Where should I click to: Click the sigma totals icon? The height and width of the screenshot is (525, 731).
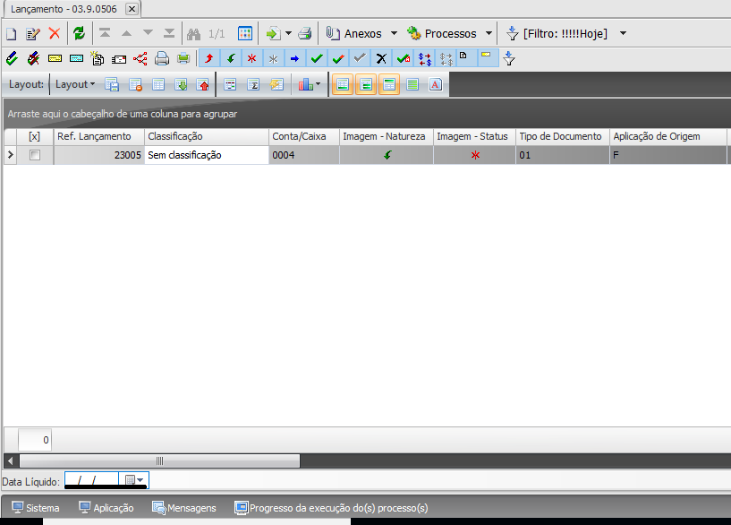click(253, 84)
